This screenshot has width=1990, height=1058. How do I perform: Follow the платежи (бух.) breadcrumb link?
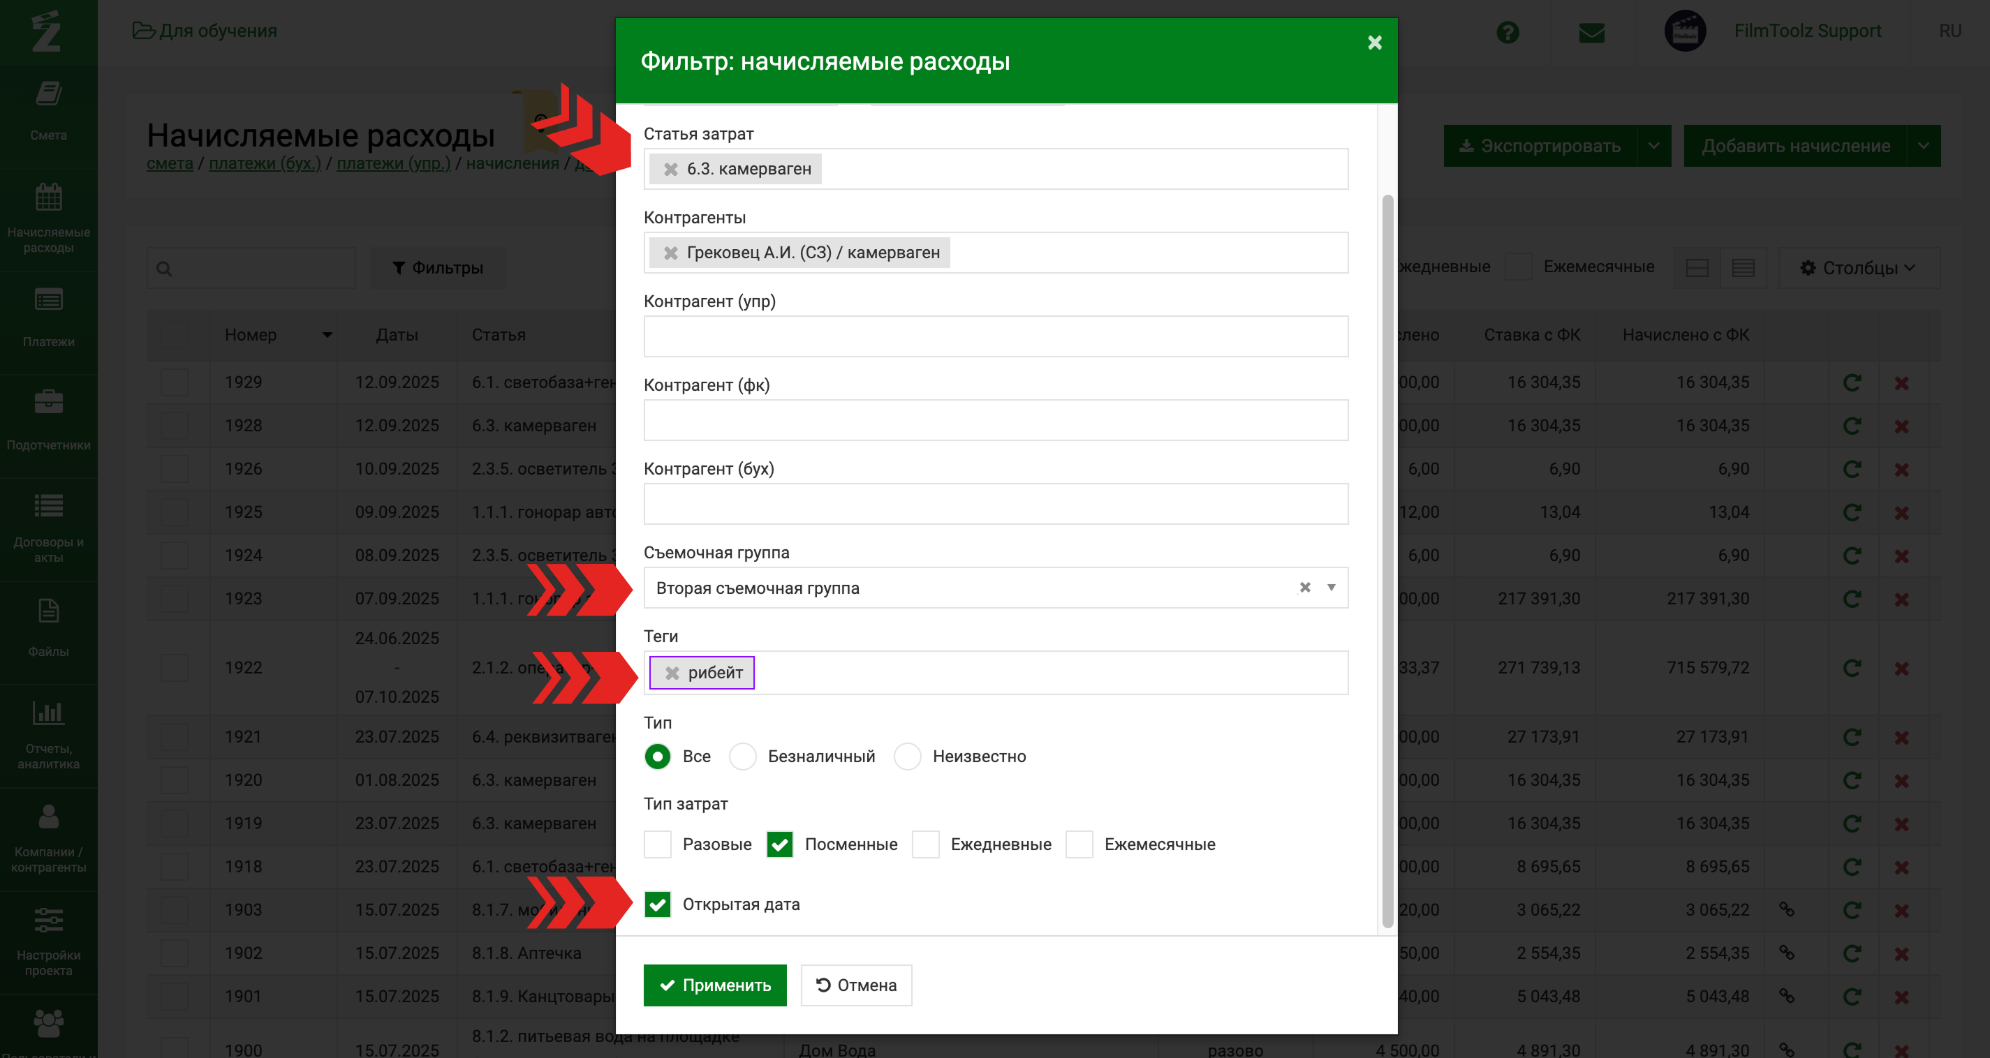tap(265, 164)
